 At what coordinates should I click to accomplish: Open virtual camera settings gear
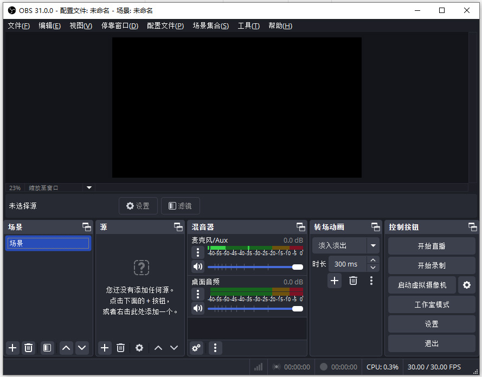(467, 284)
